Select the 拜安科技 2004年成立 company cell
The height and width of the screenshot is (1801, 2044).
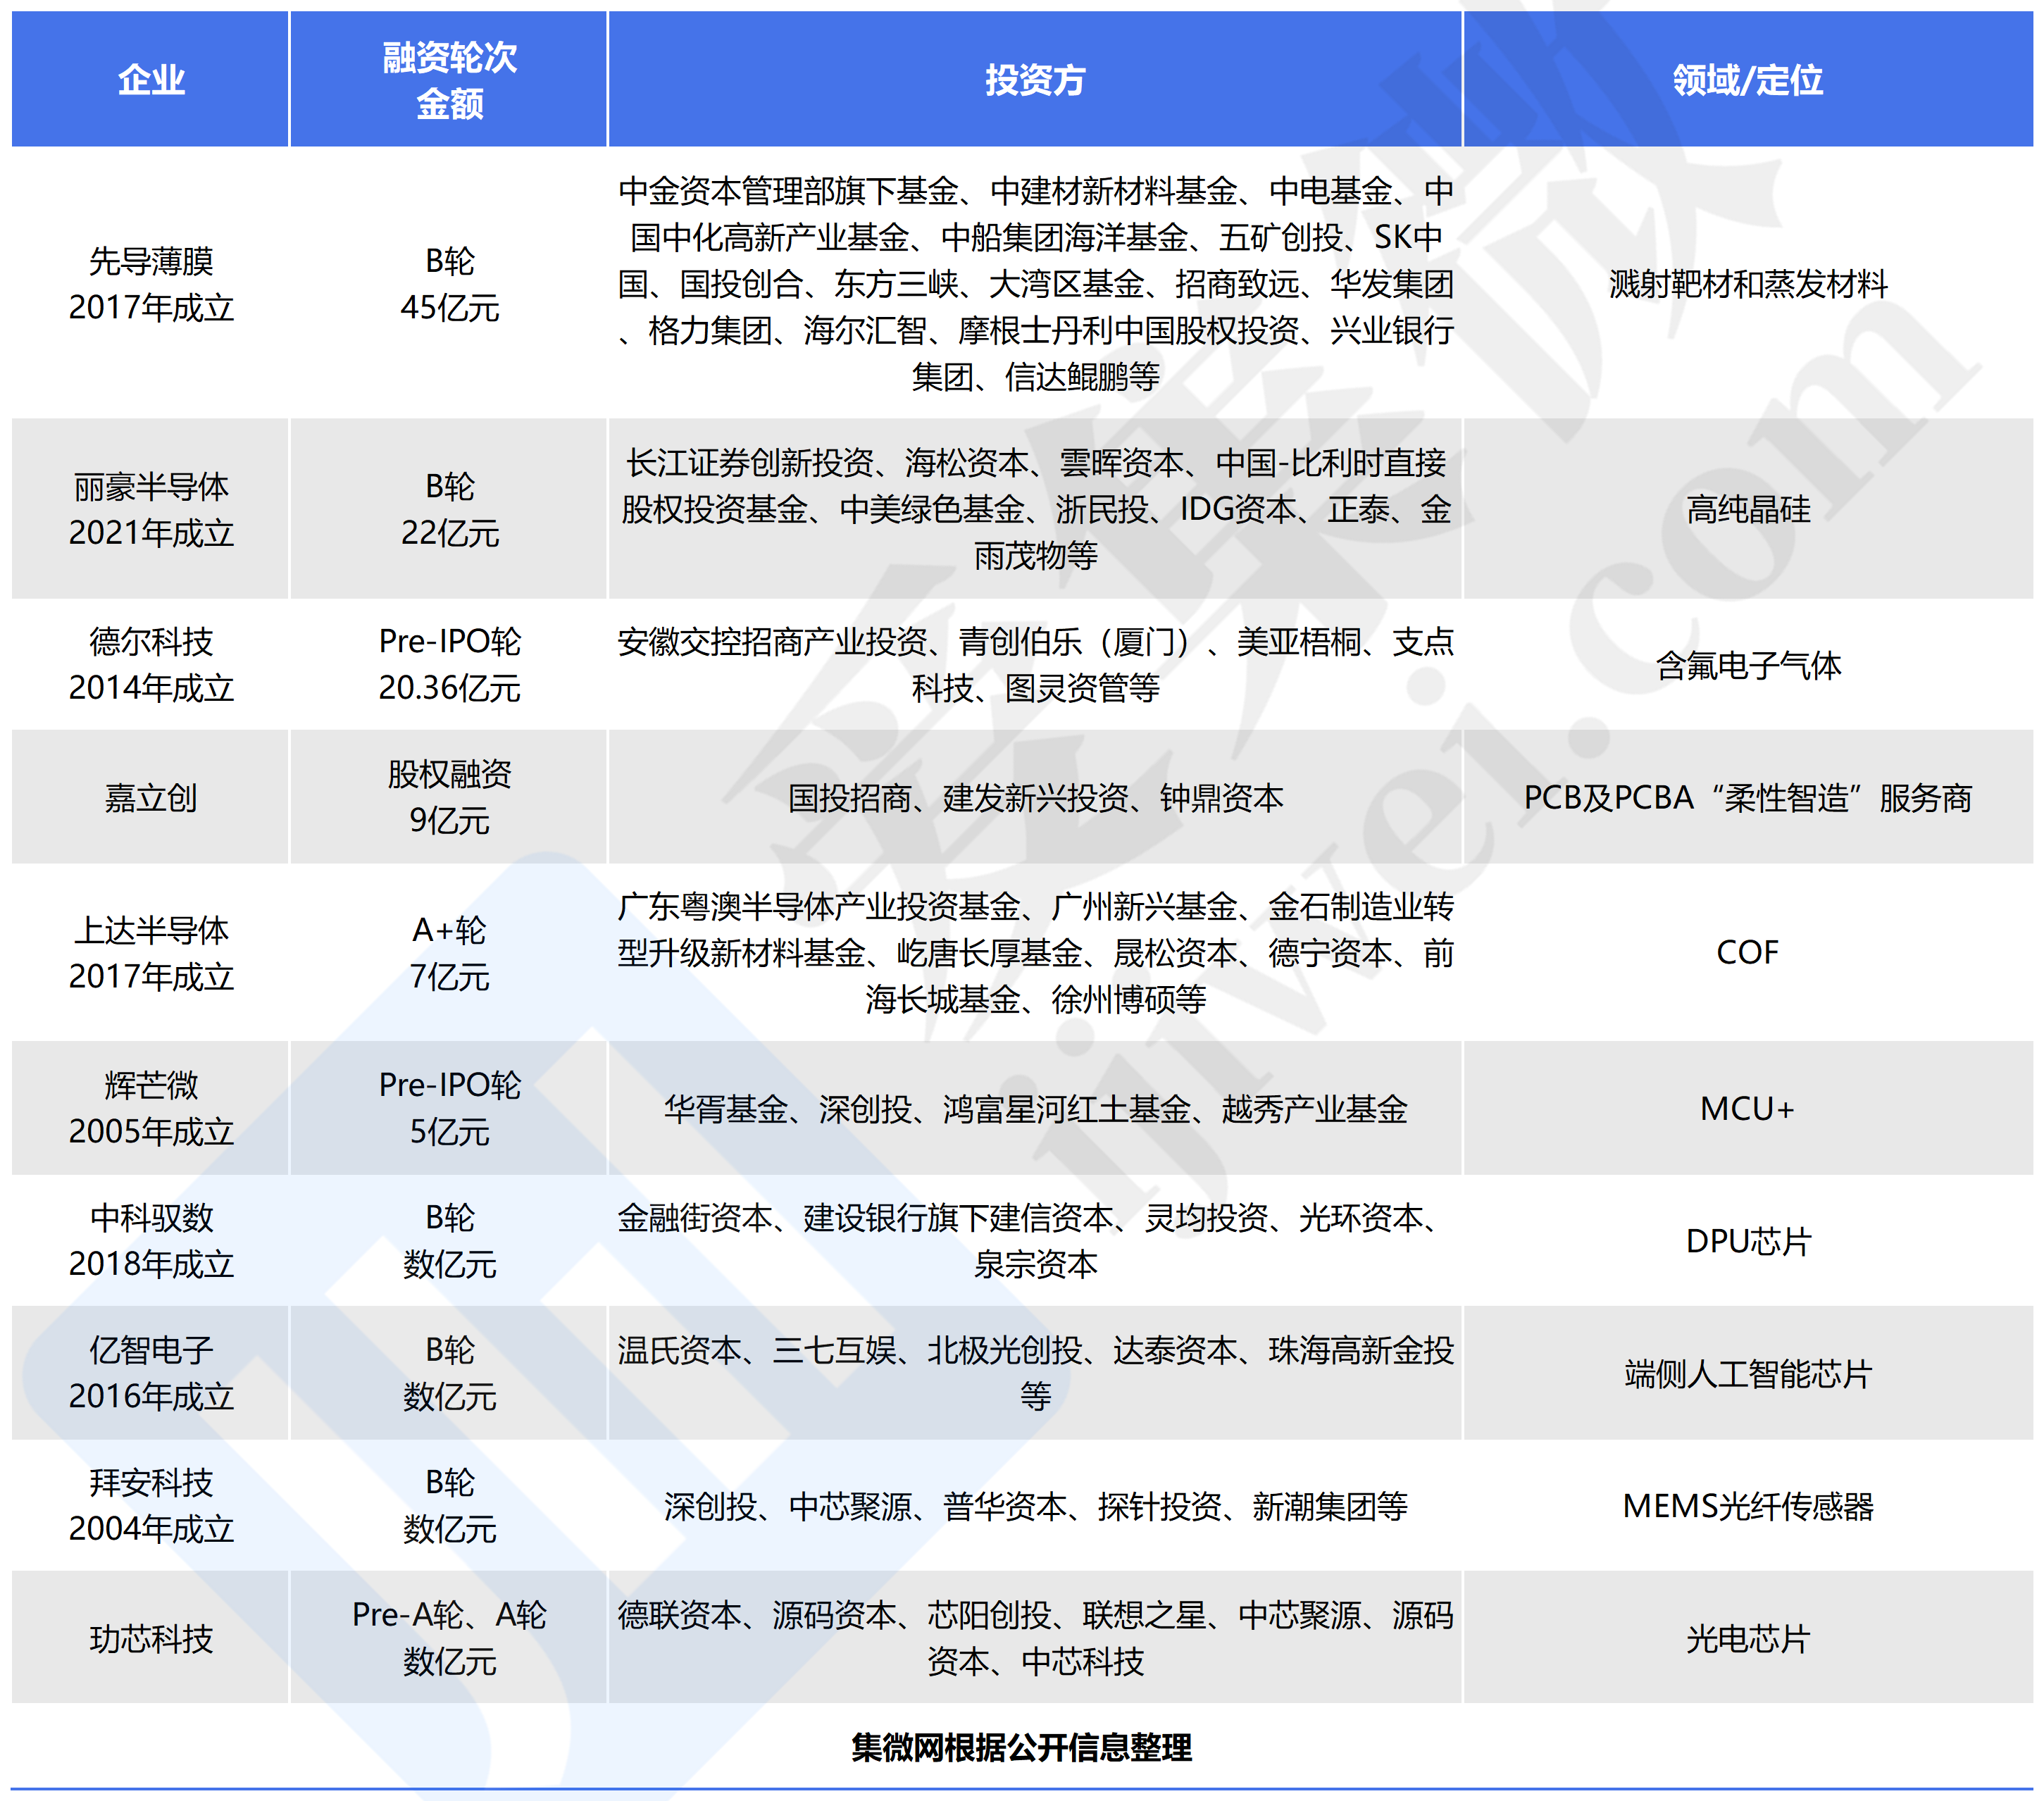(150, 1505)
